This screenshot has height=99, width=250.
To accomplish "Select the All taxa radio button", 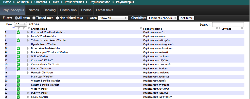I will (x=16, y=18).
